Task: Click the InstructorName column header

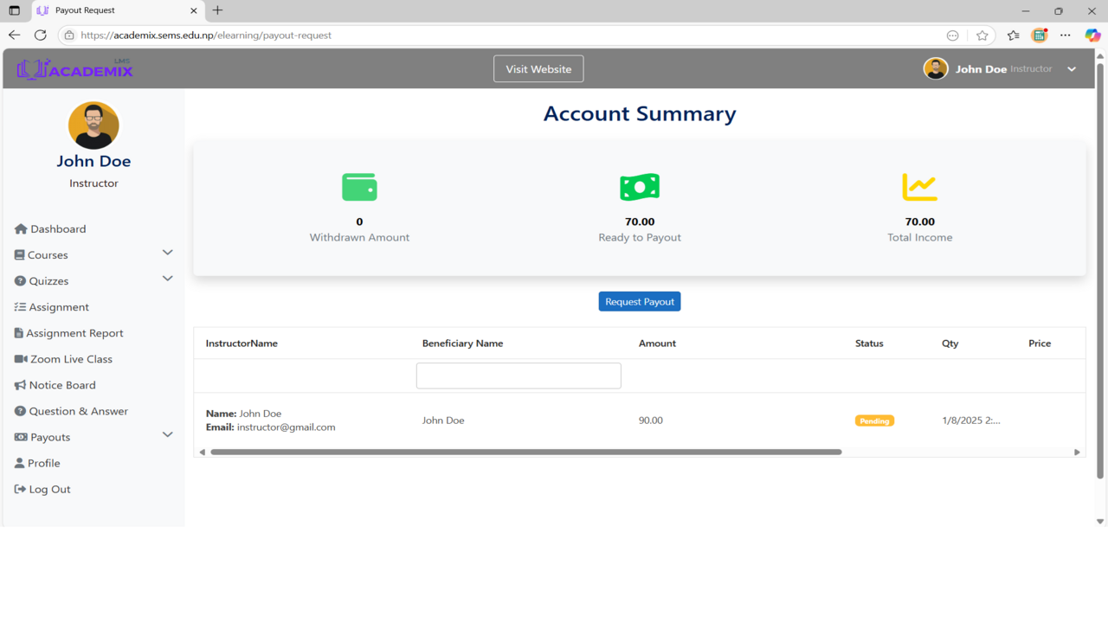Action: [x=241, y=343]
